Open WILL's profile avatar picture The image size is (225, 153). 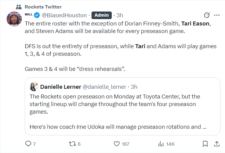pyautogui.click(x=14, y=19)
